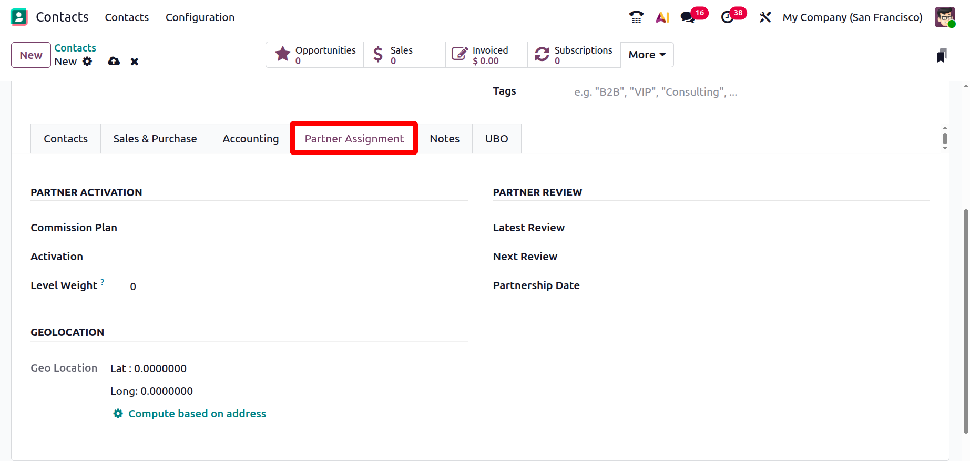Open the Configuration menu
The image size is (970, 461).
[x=200, y=17]
